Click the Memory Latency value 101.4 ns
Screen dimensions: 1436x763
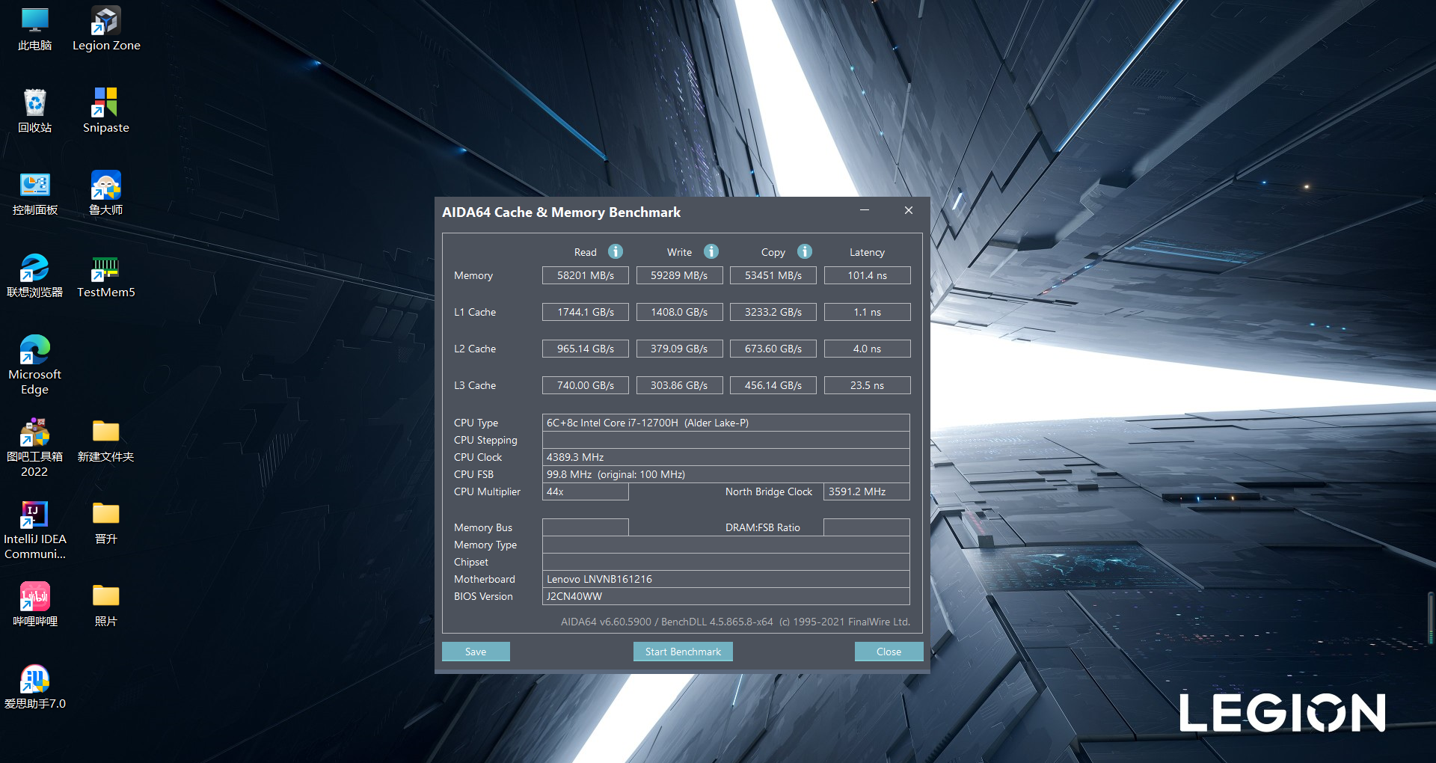pyautogui.click(x=868, y=275)
